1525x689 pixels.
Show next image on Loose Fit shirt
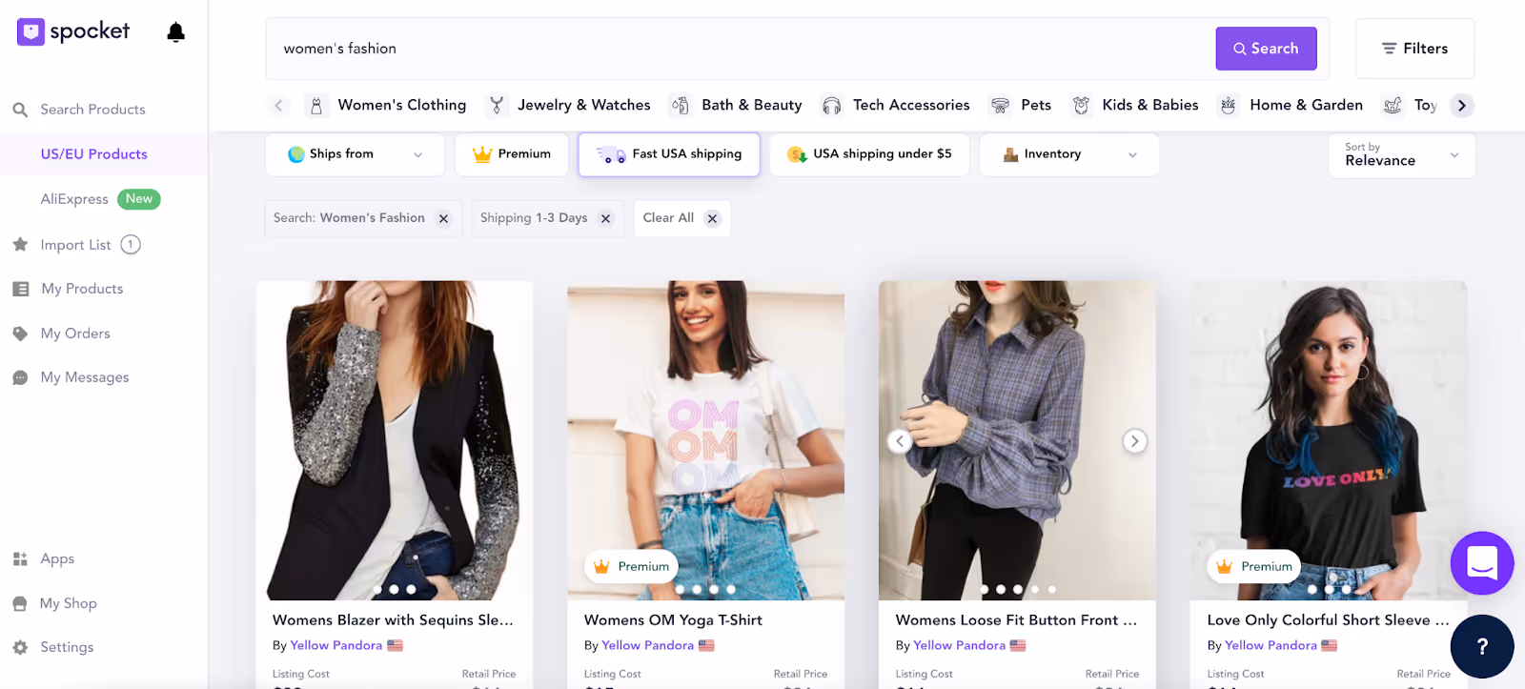click(x=1134, y=441)
